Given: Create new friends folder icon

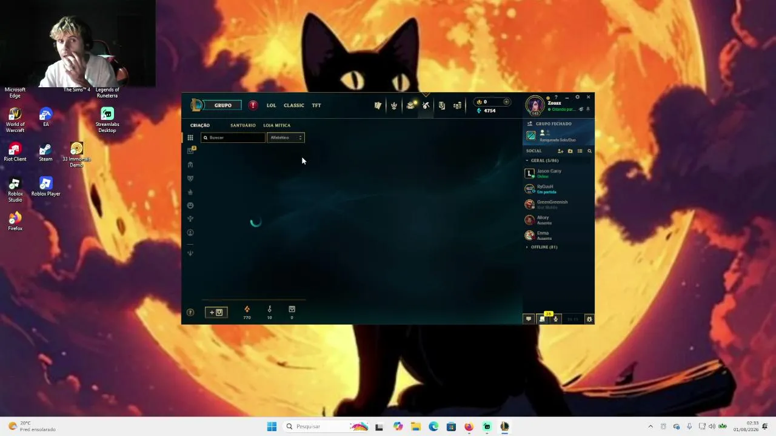Looking at the screenshot, I should pos(570,151).
